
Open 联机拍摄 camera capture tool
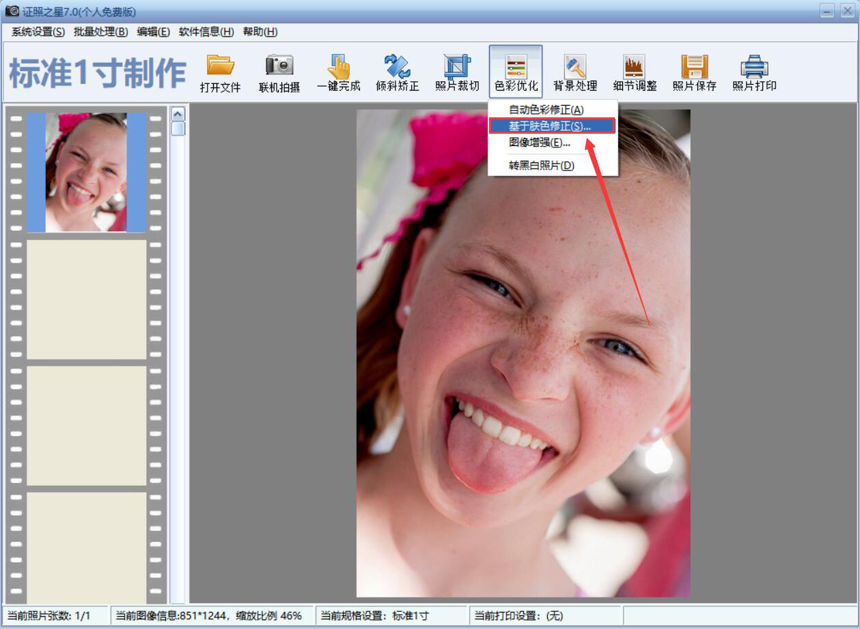tap(279, 67)
